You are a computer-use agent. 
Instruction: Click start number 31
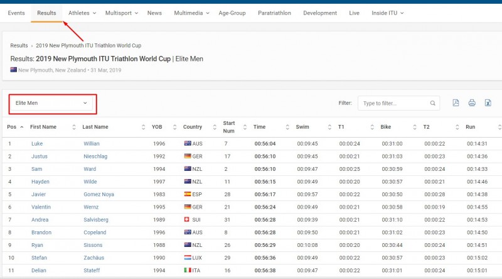click(x=227, y=220)
